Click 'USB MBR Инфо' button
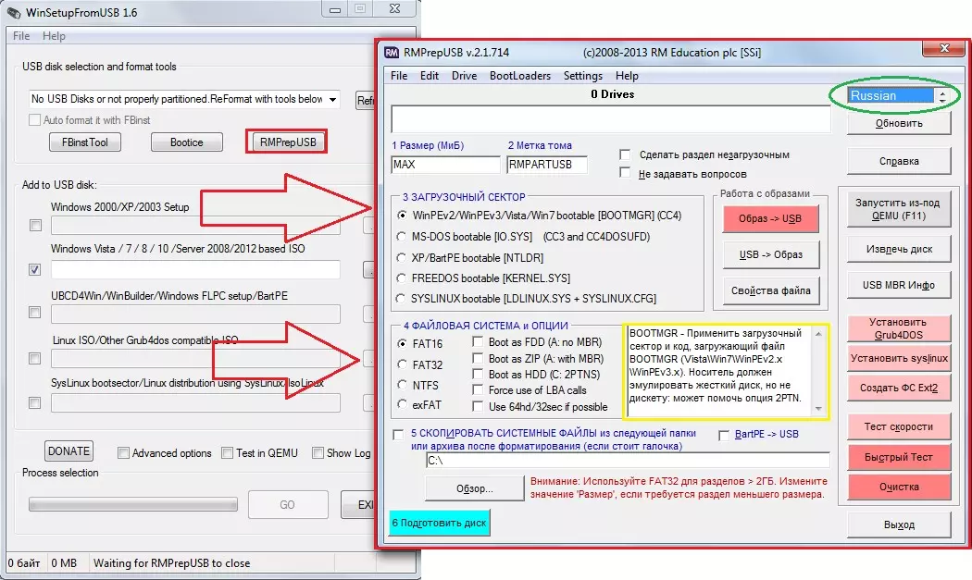 pyautogui.click(x=899, y=285)
